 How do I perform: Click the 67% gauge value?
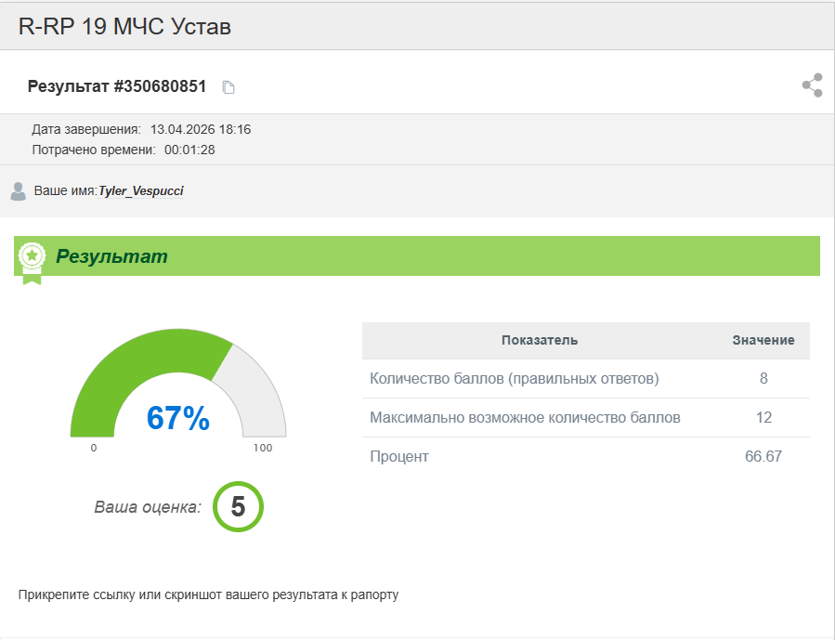178,419
